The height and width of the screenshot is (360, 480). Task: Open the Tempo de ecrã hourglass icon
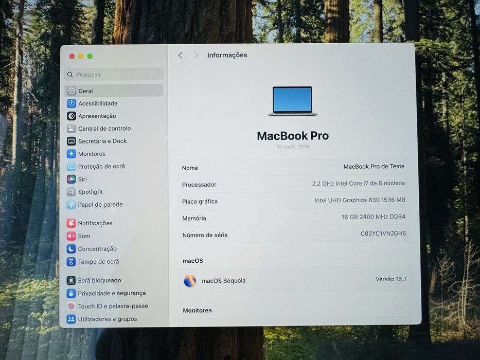tap(72, 262)
